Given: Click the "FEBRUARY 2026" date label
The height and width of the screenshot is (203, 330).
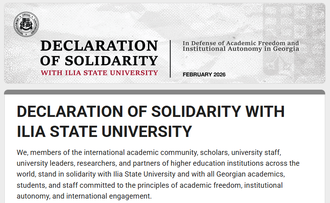Looking at the screenshot, I should coord(204,74).
